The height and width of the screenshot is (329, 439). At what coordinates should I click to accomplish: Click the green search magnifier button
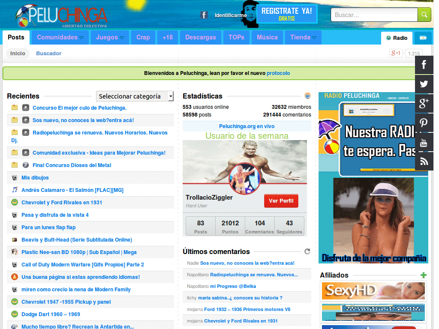click(424, 15)
